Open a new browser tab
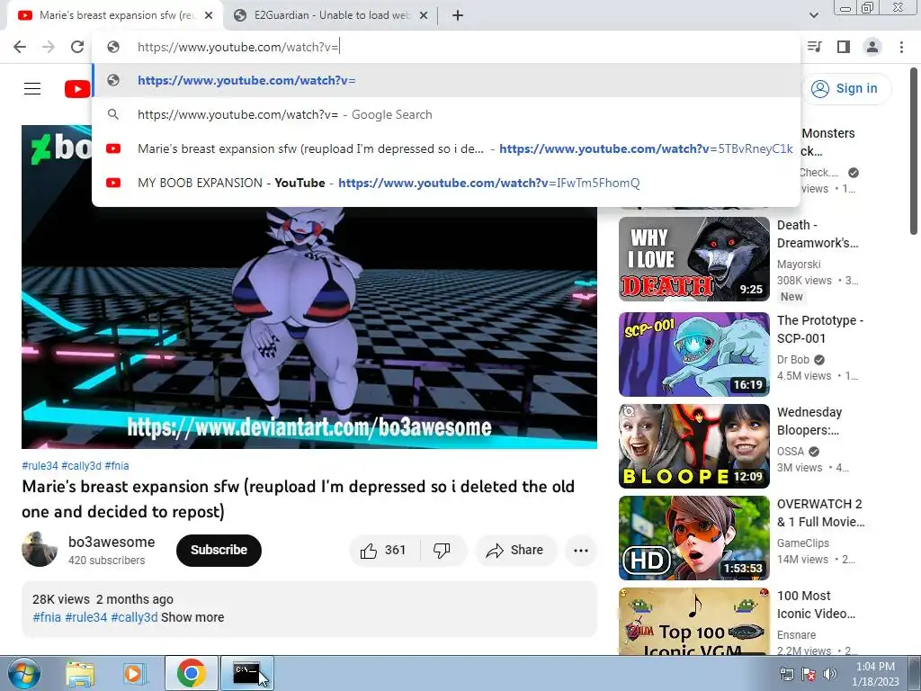 click(458, 15)
